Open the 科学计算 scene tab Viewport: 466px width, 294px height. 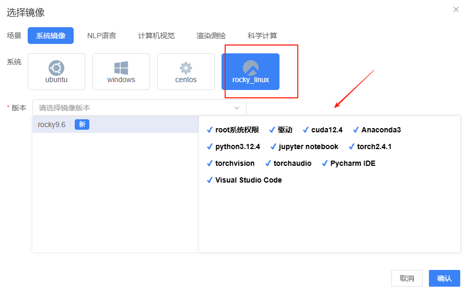[x=262, y=36]
